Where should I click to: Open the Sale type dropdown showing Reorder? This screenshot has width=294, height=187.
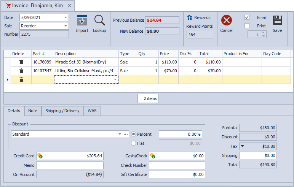(x=66, y=25)
